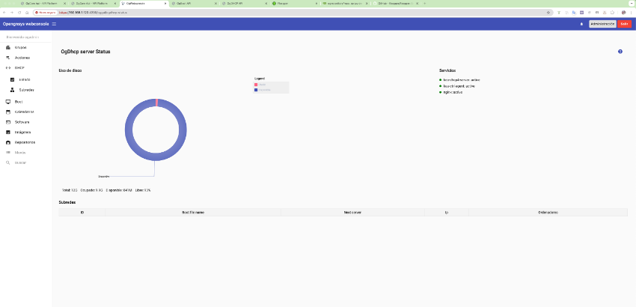The image size is (636, 307).
Task: Click the Boot file name column header
Action: tap(193, 213)
